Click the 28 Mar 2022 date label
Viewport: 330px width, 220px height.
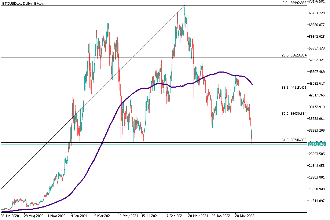[245, 216]
